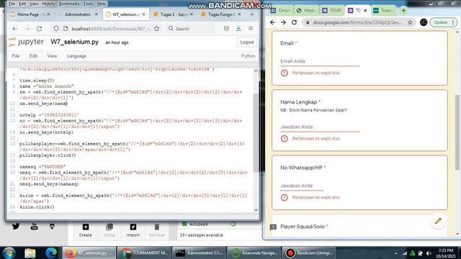
Task: Open Jupyter editor File menu
Action: pyautogui.click(x=16, y=56)
